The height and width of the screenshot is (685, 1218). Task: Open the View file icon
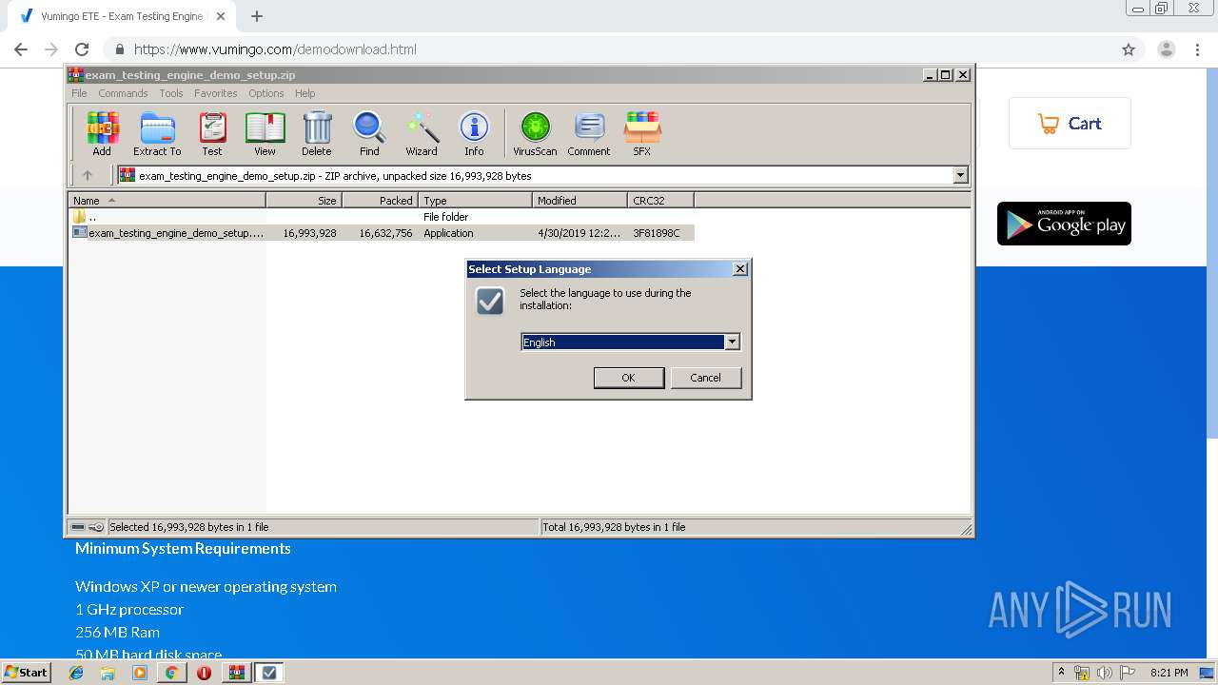(265, 133)
